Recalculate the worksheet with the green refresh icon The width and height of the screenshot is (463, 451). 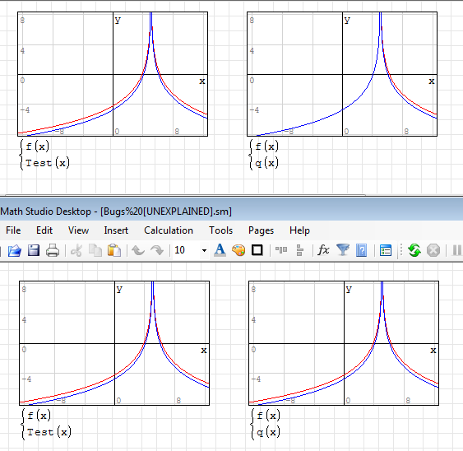pos(414,250)
